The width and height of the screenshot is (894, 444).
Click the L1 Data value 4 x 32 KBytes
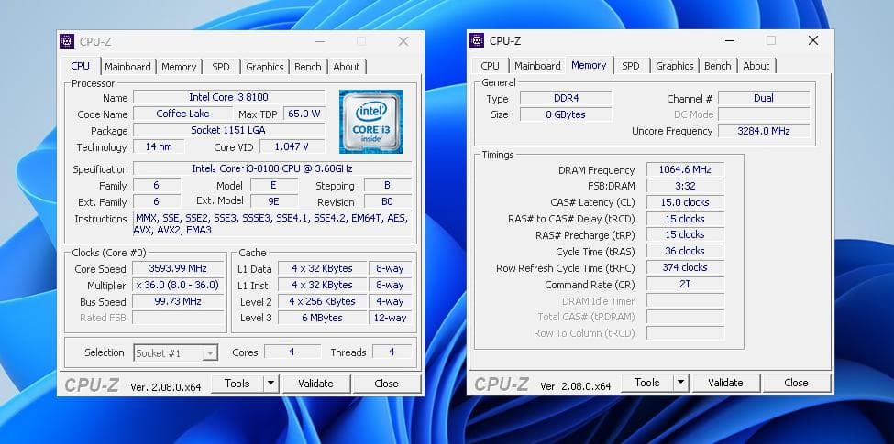coord(322,268)
